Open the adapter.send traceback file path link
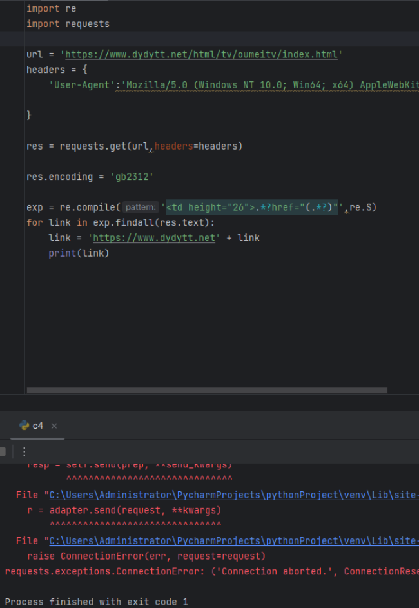Screen dimensions: 419x608 [234, 495]
